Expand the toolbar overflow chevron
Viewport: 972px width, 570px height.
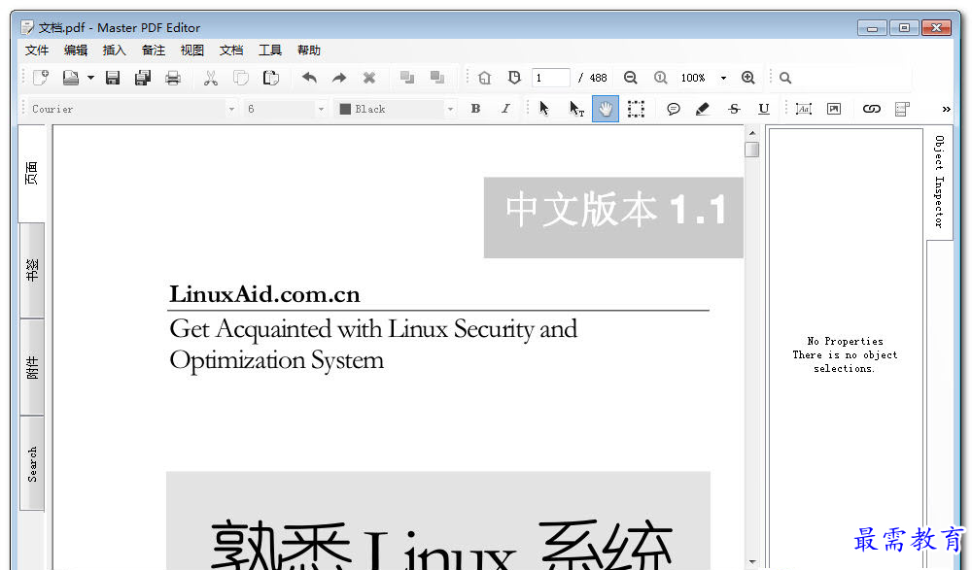(946, 110)
